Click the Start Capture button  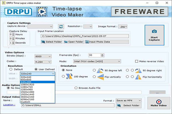pyautogui.click(x=154, y=35)
